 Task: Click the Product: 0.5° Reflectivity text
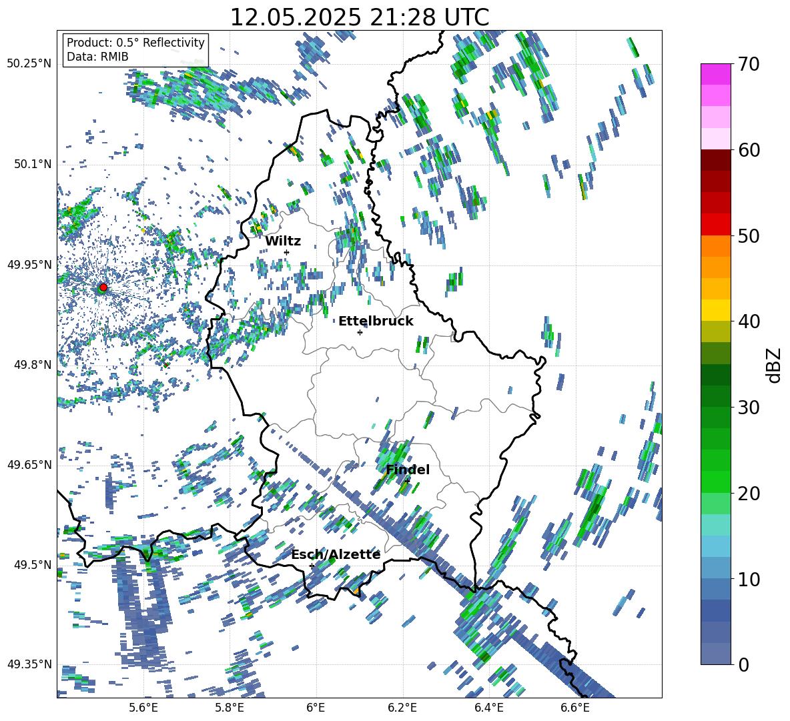(x=135, y=42)
